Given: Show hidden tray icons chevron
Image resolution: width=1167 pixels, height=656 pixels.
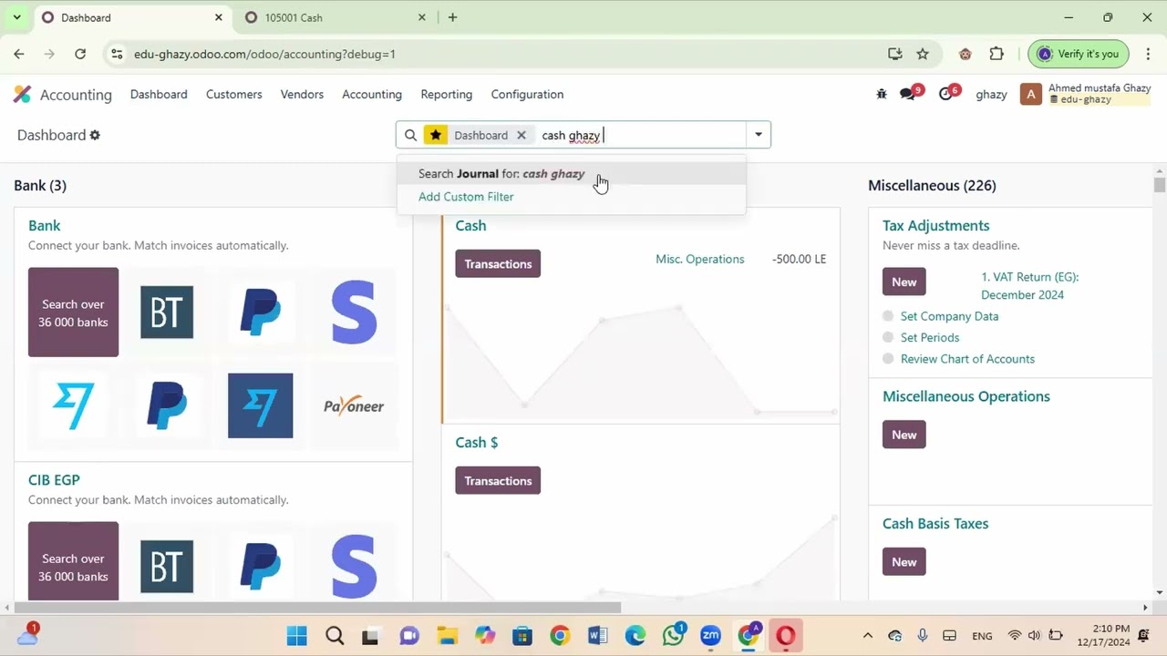Looking at the screenshot, I should click(868, 636).
